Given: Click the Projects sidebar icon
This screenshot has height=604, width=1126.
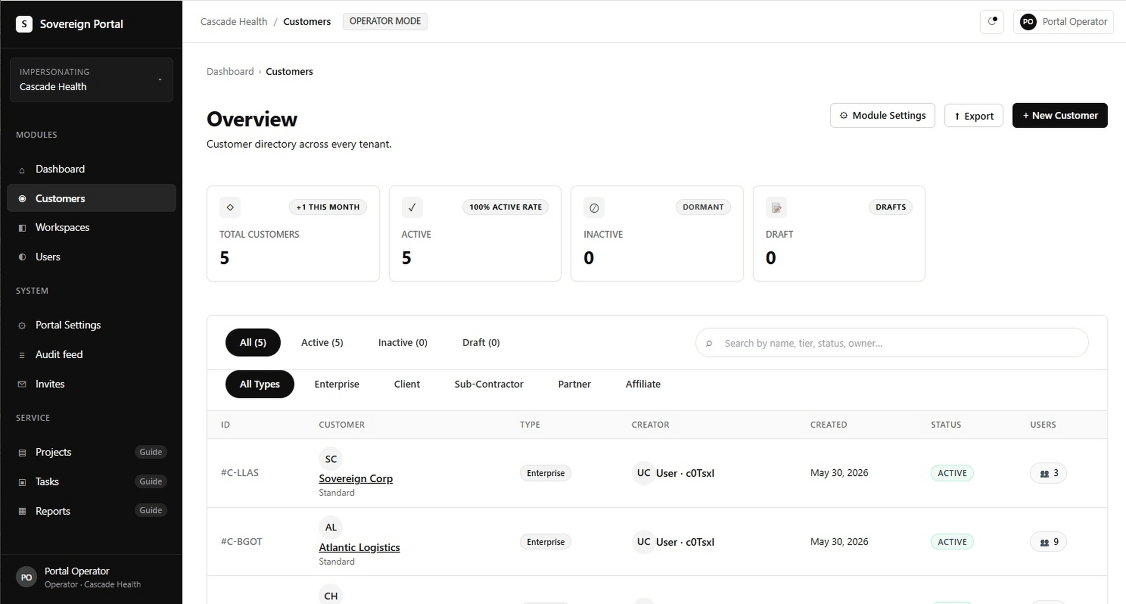Looking at the screenshot, I should (22, 453).
